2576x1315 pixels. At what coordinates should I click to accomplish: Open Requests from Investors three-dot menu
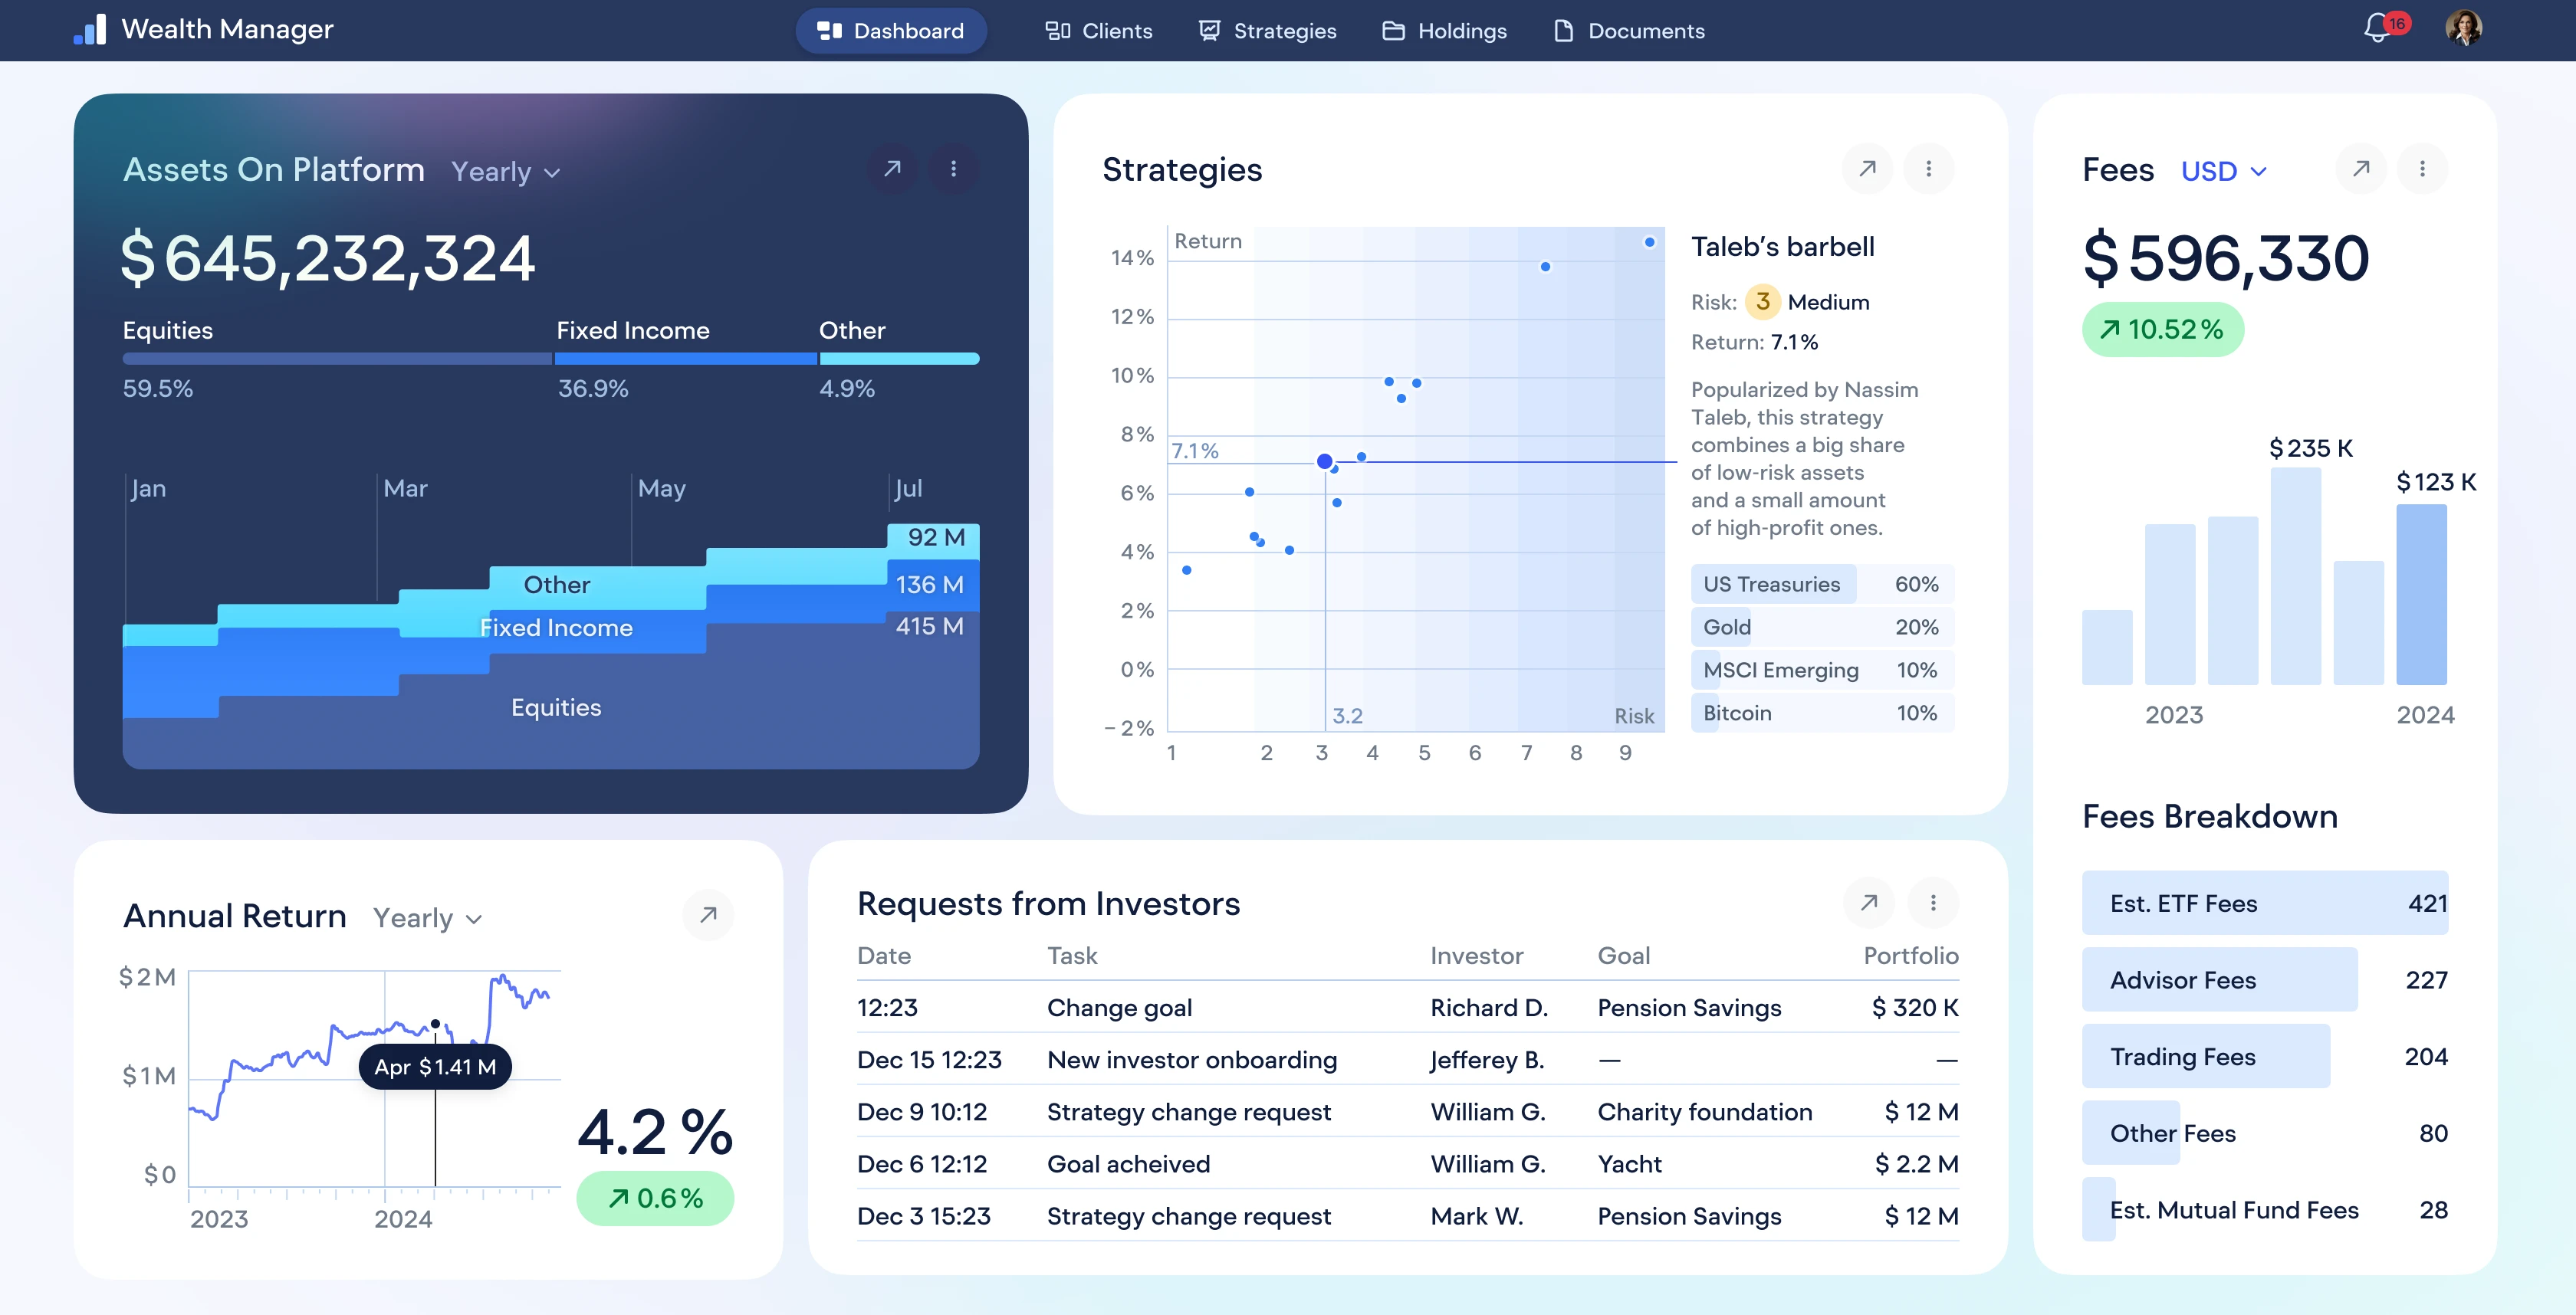click(x=1932, y=902)
